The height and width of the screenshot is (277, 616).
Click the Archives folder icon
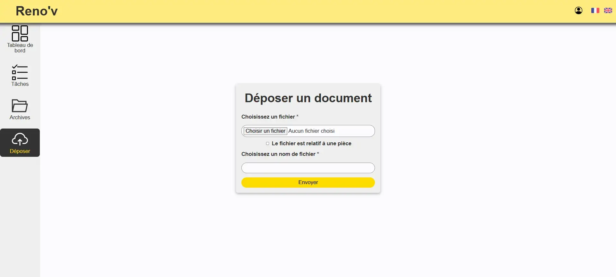[20, 106]
